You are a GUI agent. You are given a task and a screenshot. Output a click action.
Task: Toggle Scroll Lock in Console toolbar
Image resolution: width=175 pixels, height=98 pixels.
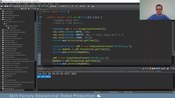click(153, 69)
